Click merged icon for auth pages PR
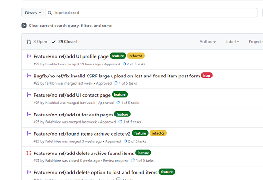The width and height of the screenshot is (263, 180). coord(29,114)
